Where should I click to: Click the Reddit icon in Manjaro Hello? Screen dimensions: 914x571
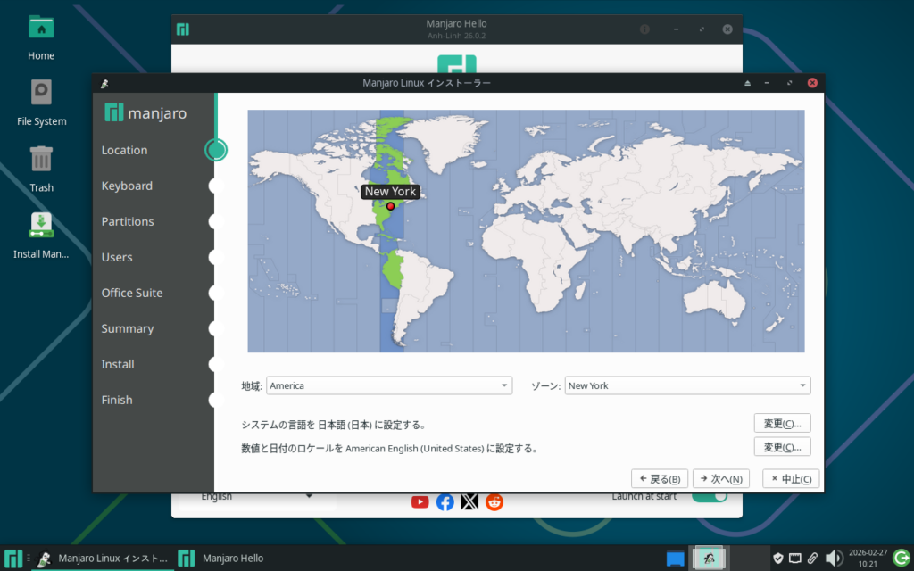click(x=494, y=501)
